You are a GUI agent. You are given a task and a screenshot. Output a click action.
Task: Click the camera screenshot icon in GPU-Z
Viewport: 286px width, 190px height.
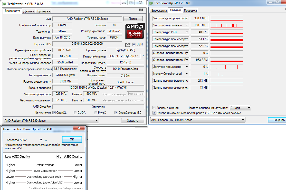(x=141, y=10)
